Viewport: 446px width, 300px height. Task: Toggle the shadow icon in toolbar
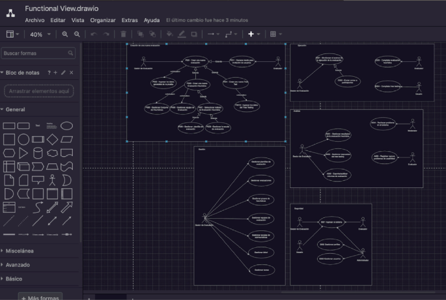pos(195,34)
